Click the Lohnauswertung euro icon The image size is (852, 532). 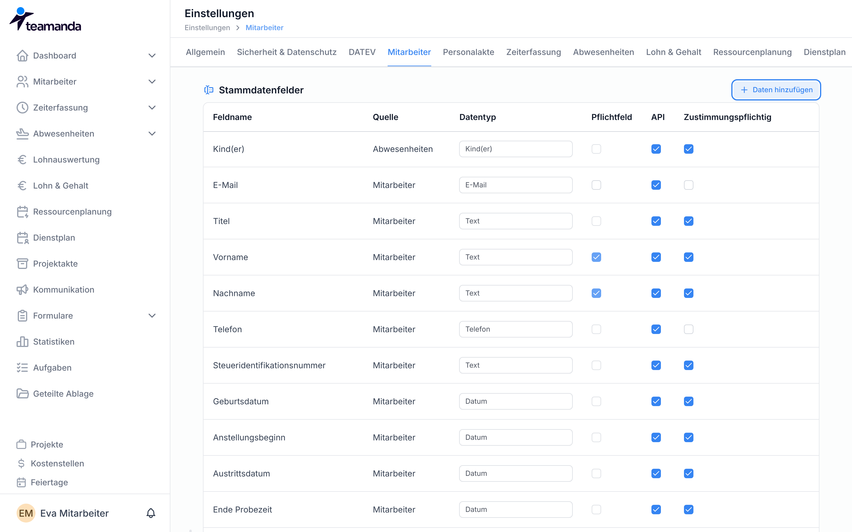(x=22, y=160)
